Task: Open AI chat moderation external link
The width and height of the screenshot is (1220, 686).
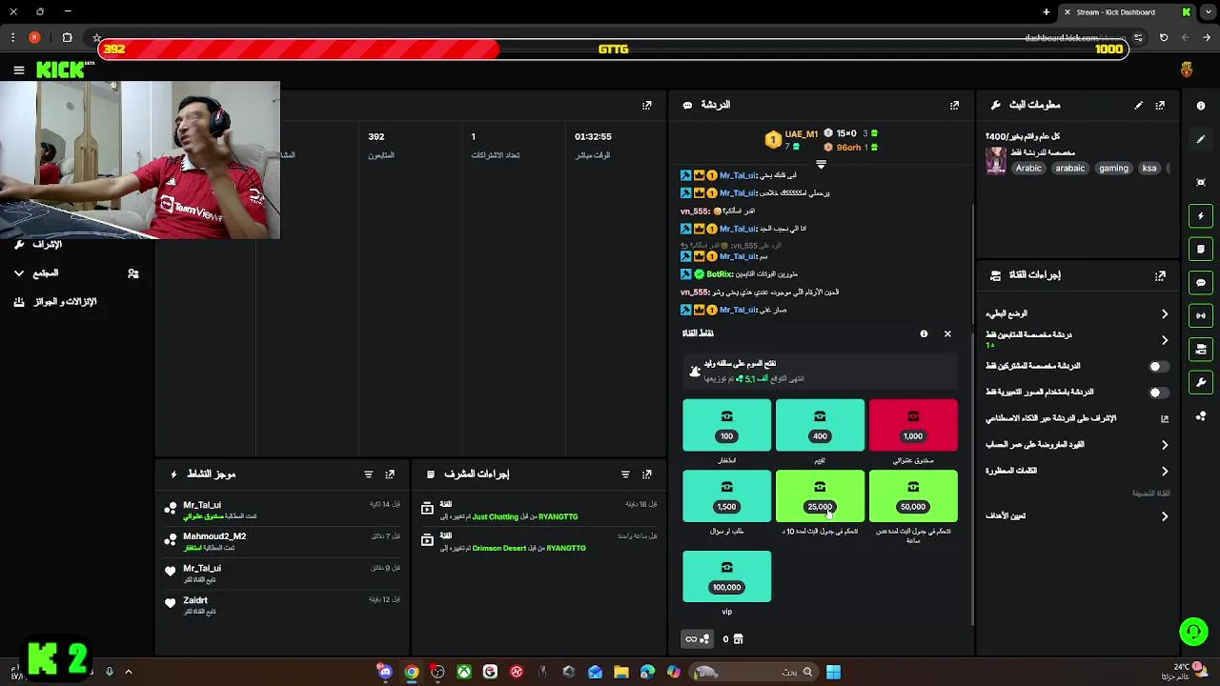Action: point(1165,418)
